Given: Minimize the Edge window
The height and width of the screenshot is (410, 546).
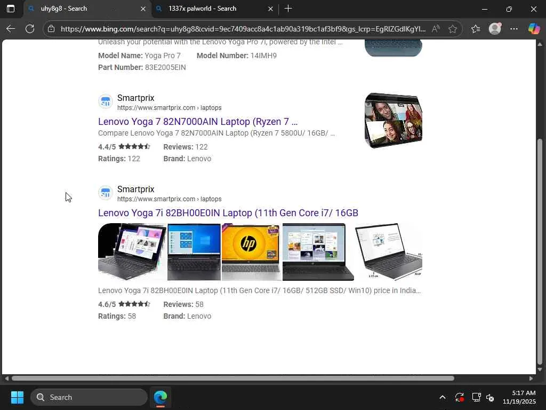Looking at the screenshot, I should pyautogui.click(x=484, y=9).
